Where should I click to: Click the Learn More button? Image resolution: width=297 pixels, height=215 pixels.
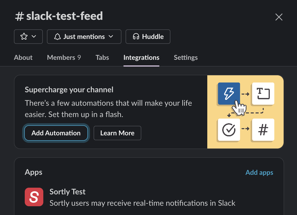[x=118, y=133]
